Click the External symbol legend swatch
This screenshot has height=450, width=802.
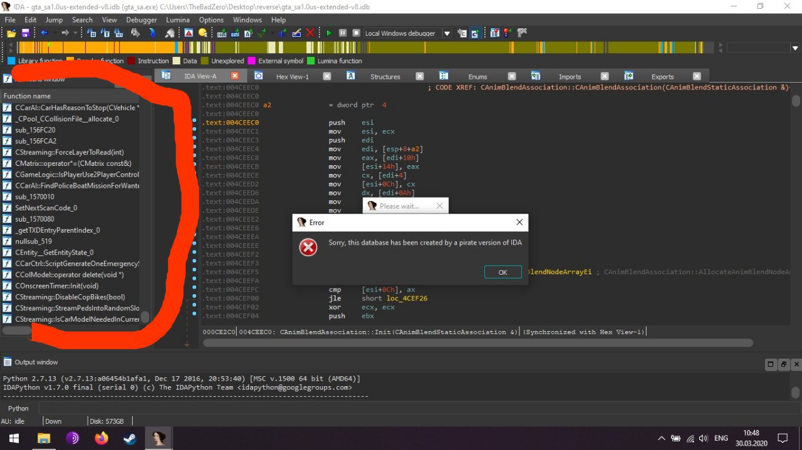point(252,61)
